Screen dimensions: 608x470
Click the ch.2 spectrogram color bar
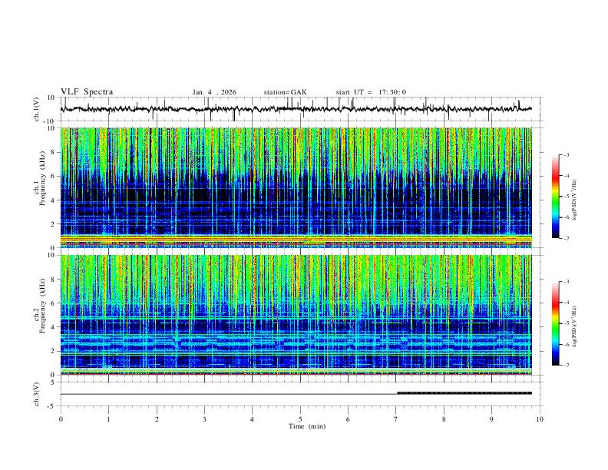point(556,323)
